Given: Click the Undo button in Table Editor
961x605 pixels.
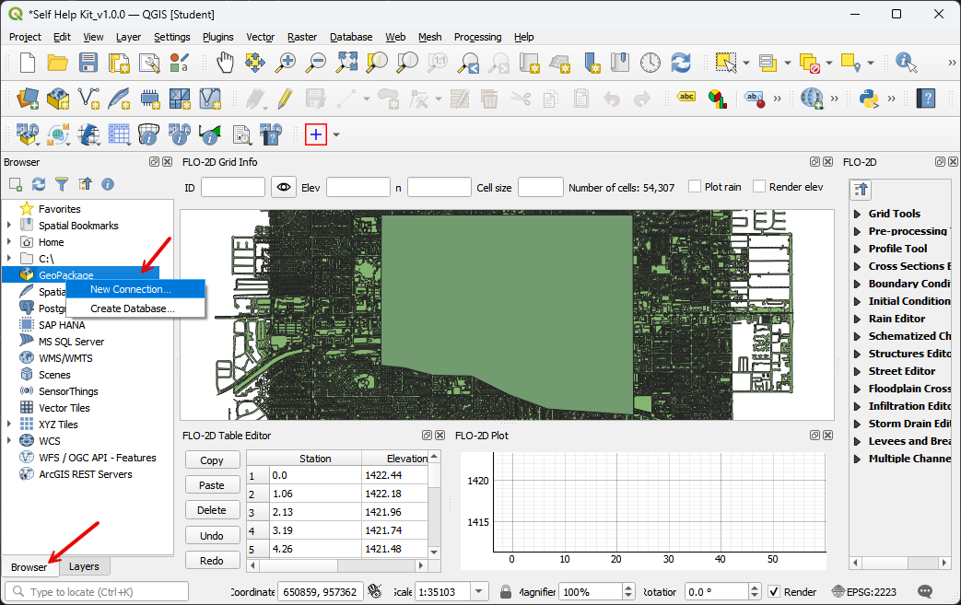Looking at the screenshot, I should tap(212, 535).
